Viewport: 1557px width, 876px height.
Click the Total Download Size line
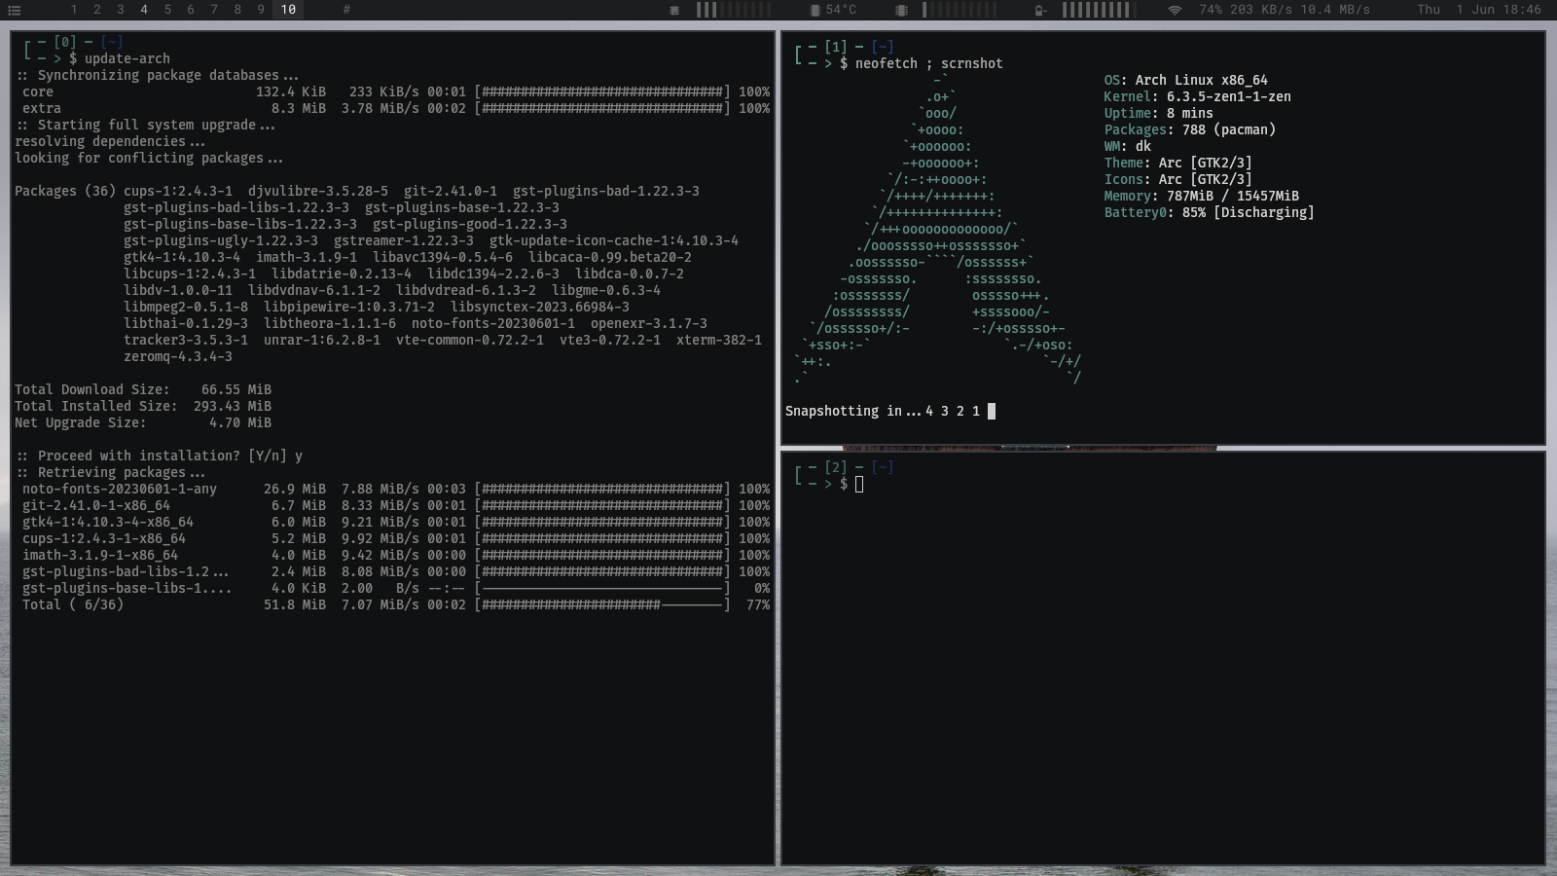coord(143,389)
